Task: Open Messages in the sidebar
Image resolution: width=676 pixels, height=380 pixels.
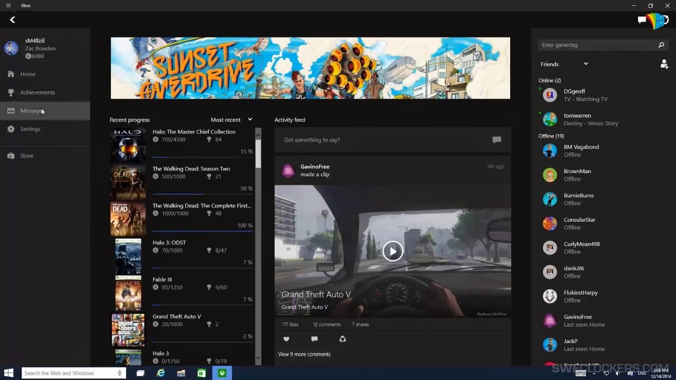Action: (45, 110)
